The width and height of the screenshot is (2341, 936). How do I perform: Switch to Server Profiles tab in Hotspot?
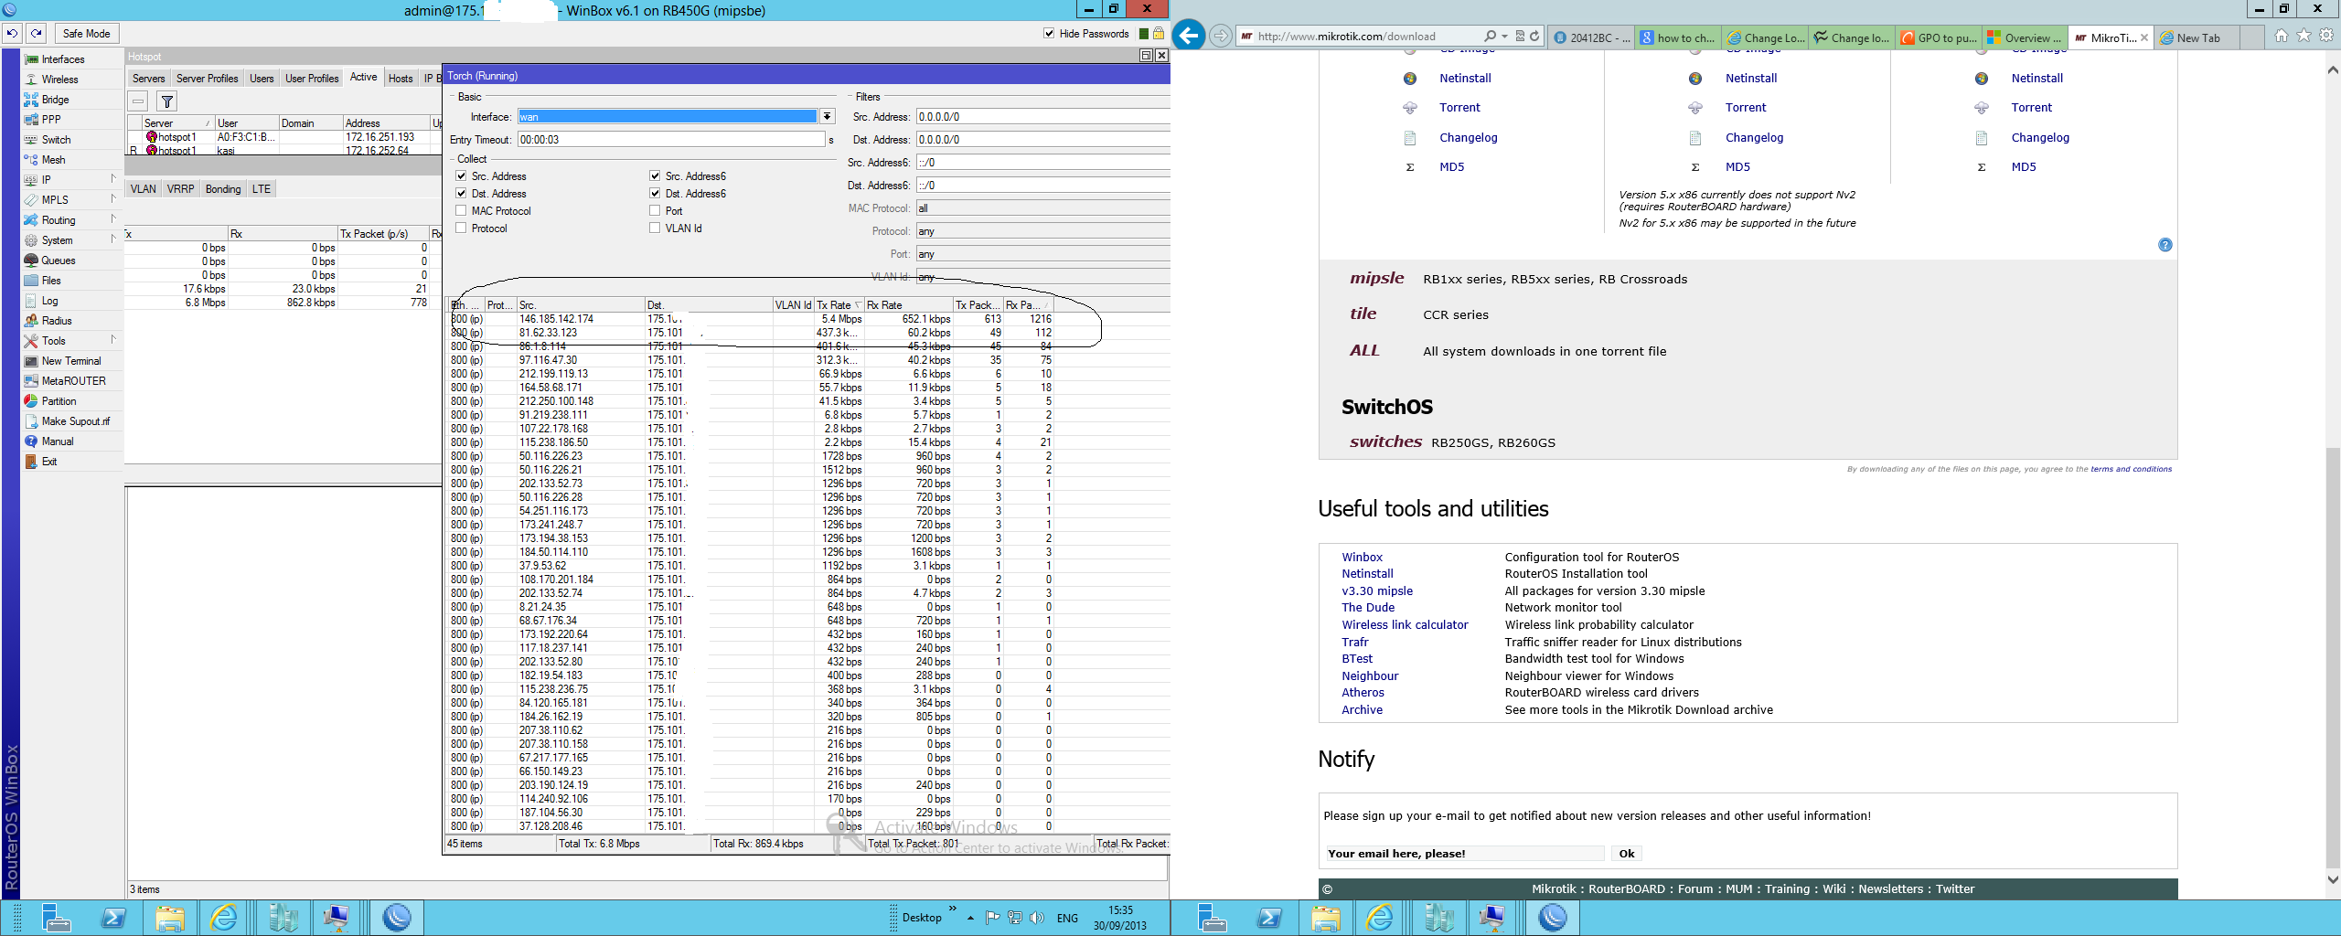coord(207,79)
